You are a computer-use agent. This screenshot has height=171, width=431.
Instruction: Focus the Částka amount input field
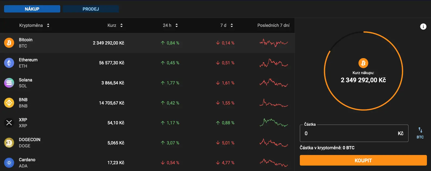[x=354, y=133]
